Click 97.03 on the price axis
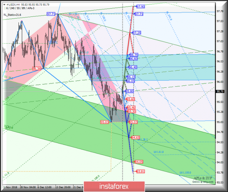This screenshot has height=192, width=228. 220,41
